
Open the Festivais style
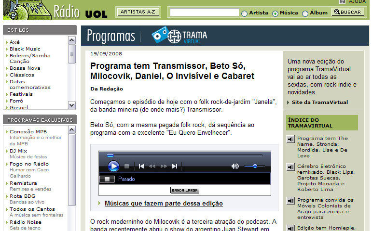coord(21,94)
